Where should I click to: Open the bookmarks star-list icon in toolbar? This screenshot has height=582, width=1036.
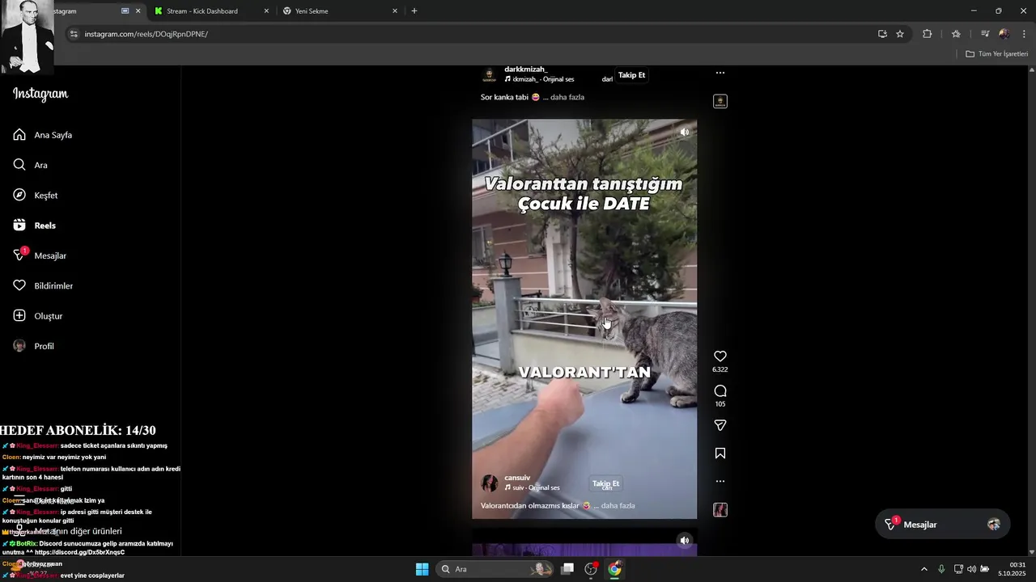(x=956, y=34)
